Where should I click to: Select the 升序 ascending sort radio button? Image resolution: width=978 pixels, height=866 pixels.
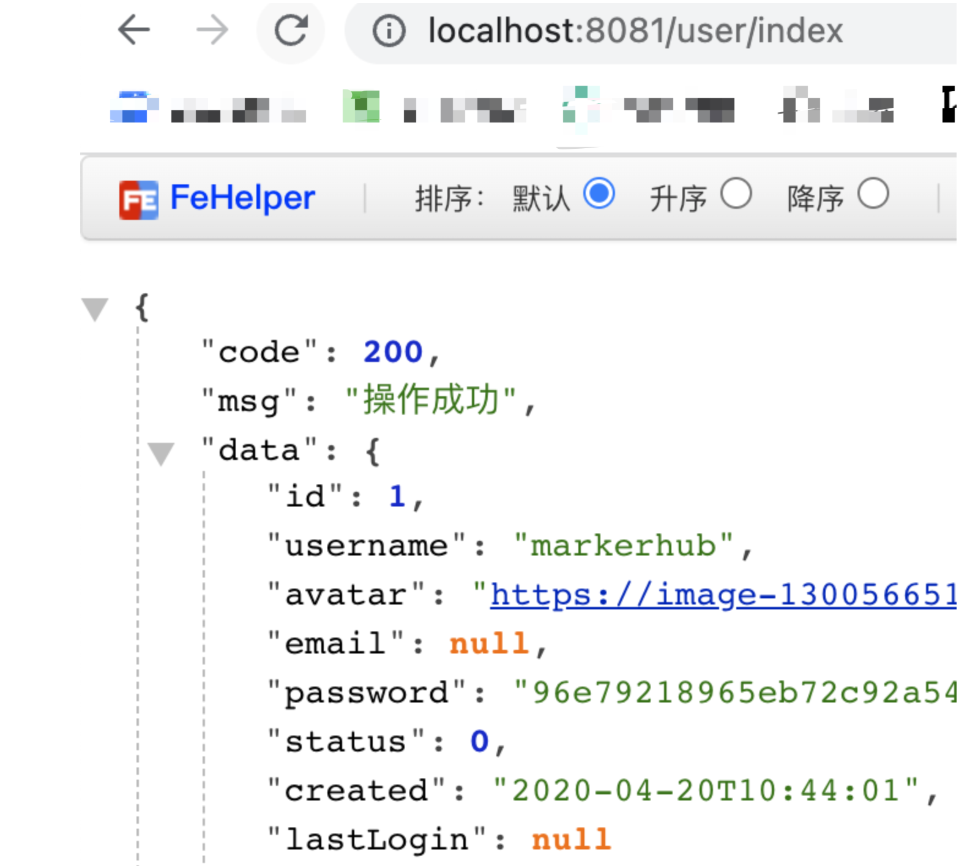736,194
